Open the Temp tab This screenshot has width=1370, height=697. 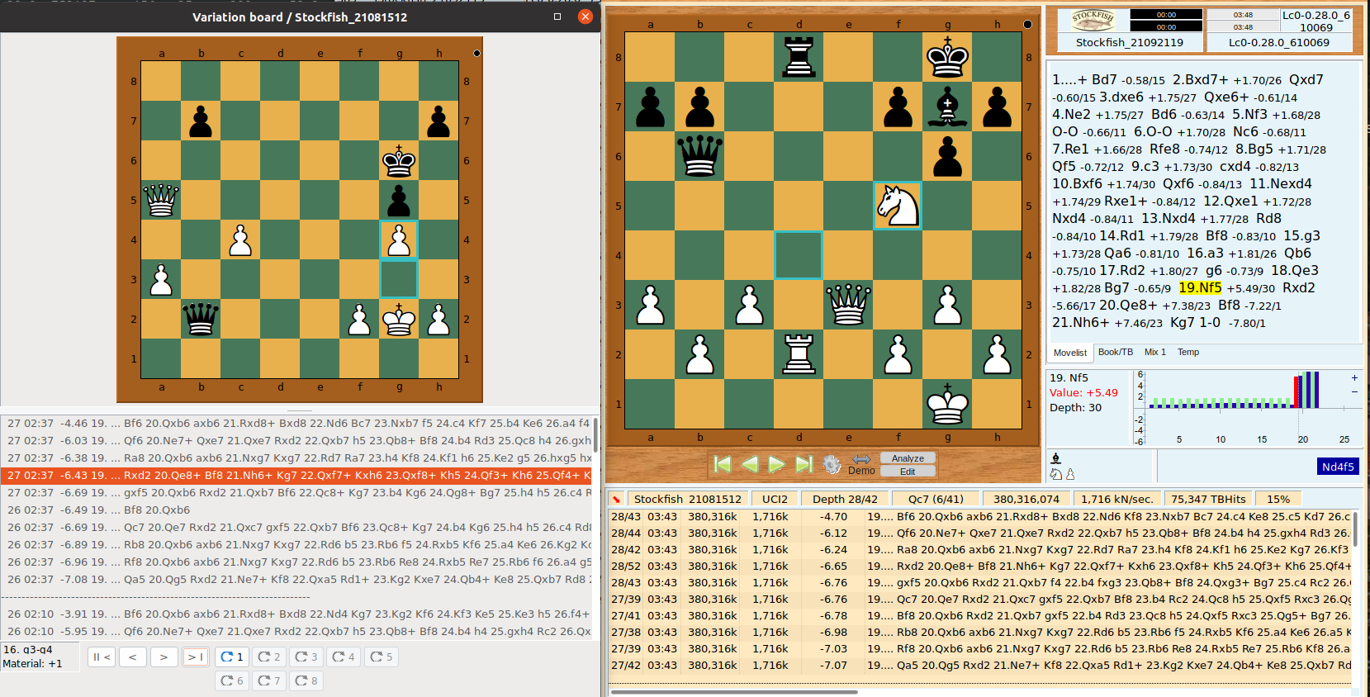point(1188,352)
